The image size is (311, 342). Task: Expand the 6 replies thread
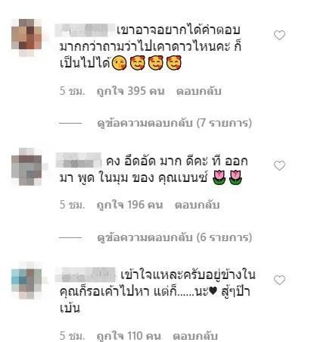point(175,237)
